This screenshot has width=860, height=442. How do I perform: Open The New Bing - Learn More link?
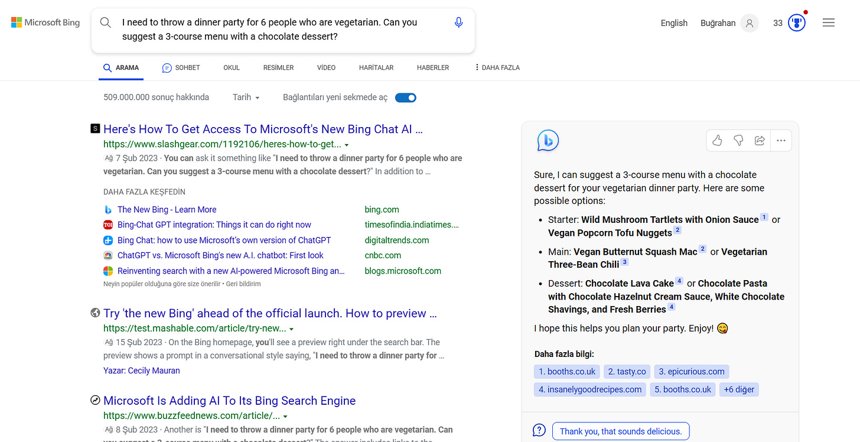[x=167, y=209]
